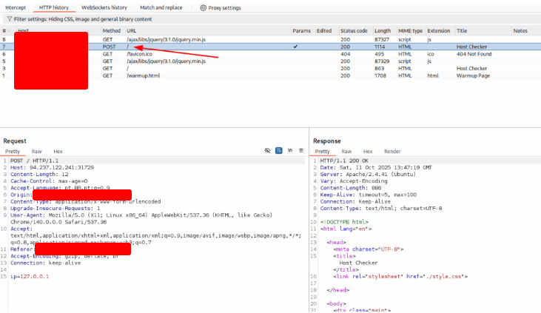Switch to the Intercept tab
Screen dimensions: 541x313
click(x=16, y=7)
